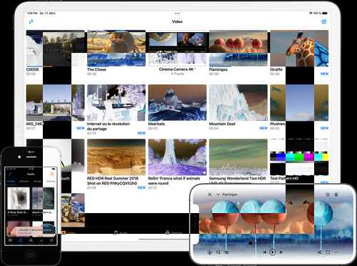Viewport: 357px width, 266px height.
Task: Close the Flamingos video player
Action: click(209, 194)
